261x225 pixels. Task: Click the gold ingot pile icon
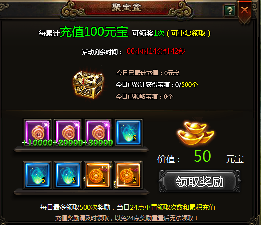pyautogui.click(x=196, y=133)
